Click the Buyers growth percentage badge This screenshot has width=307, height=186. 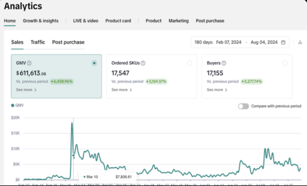point(252,81)
